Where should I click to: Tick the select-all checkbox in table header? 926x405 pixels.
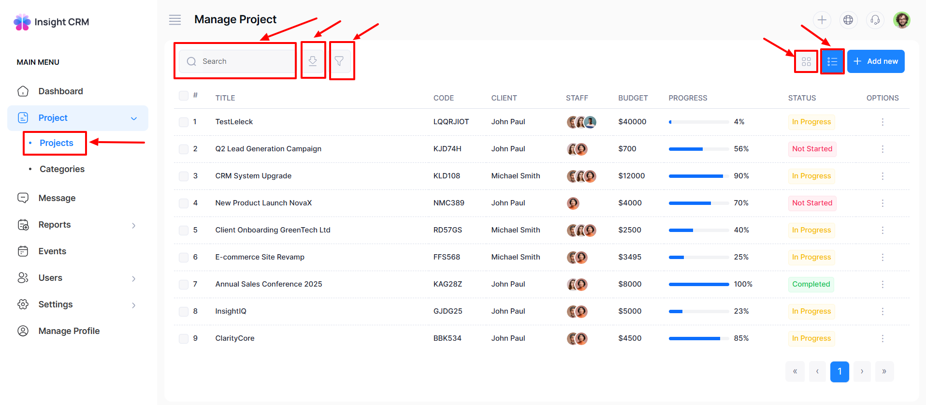pyautogui.click(x=184, y=96)
